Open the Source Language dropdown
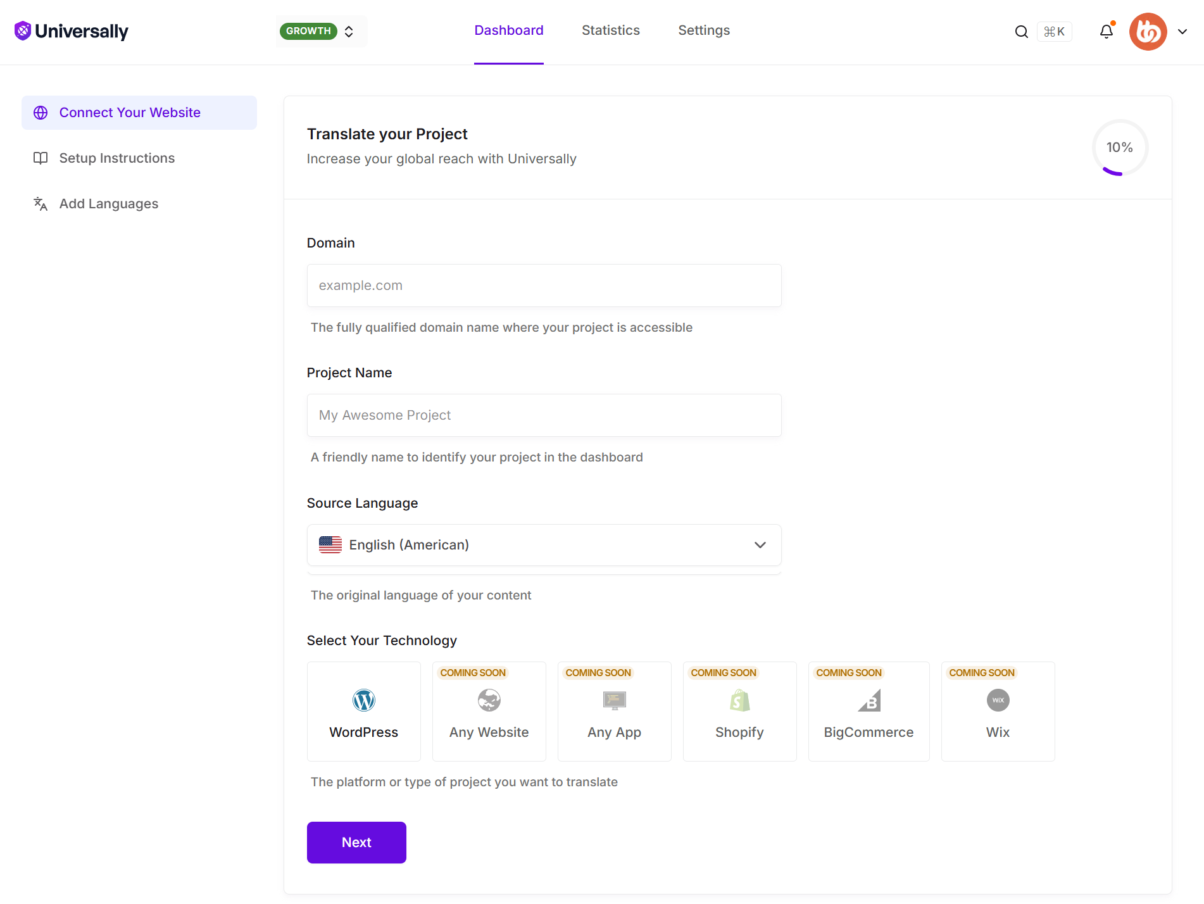Viewport: 1204px width, 904px height. tap(544, 545)
